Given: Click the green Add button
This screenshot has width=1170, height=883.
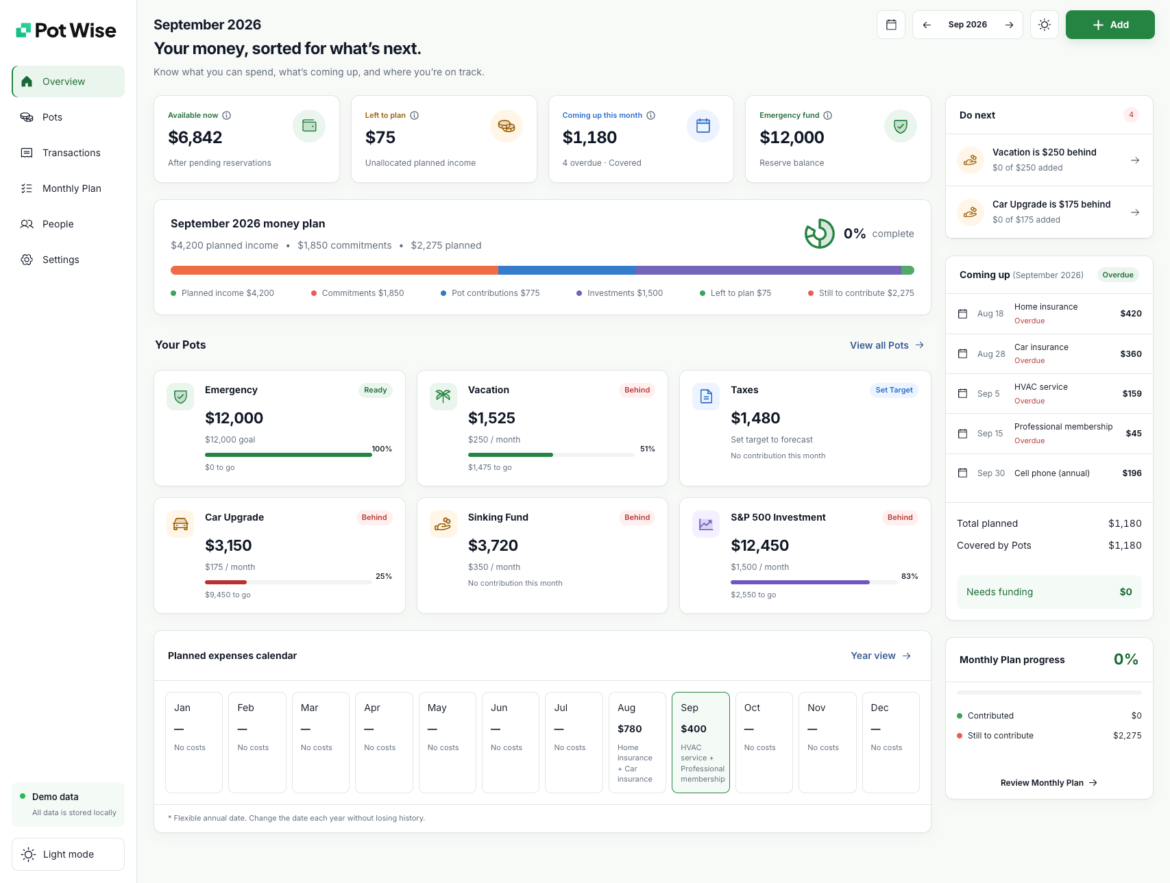Looking at the screenshot, I should pyautogui.click(x=1110, y=25).
